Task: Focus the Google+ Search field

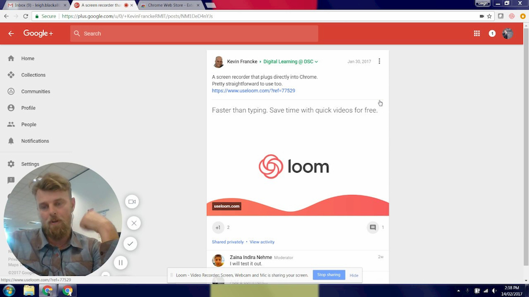Action: (194, 33)
